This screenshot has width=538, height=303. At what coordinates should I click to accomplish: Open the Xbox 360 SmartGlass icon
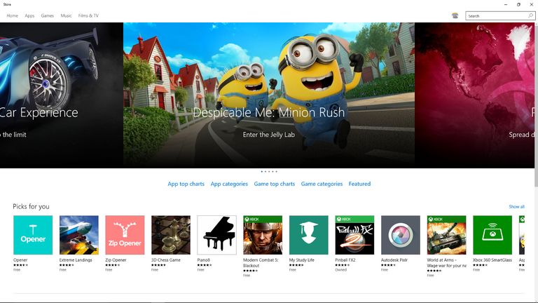pos(492,235)
